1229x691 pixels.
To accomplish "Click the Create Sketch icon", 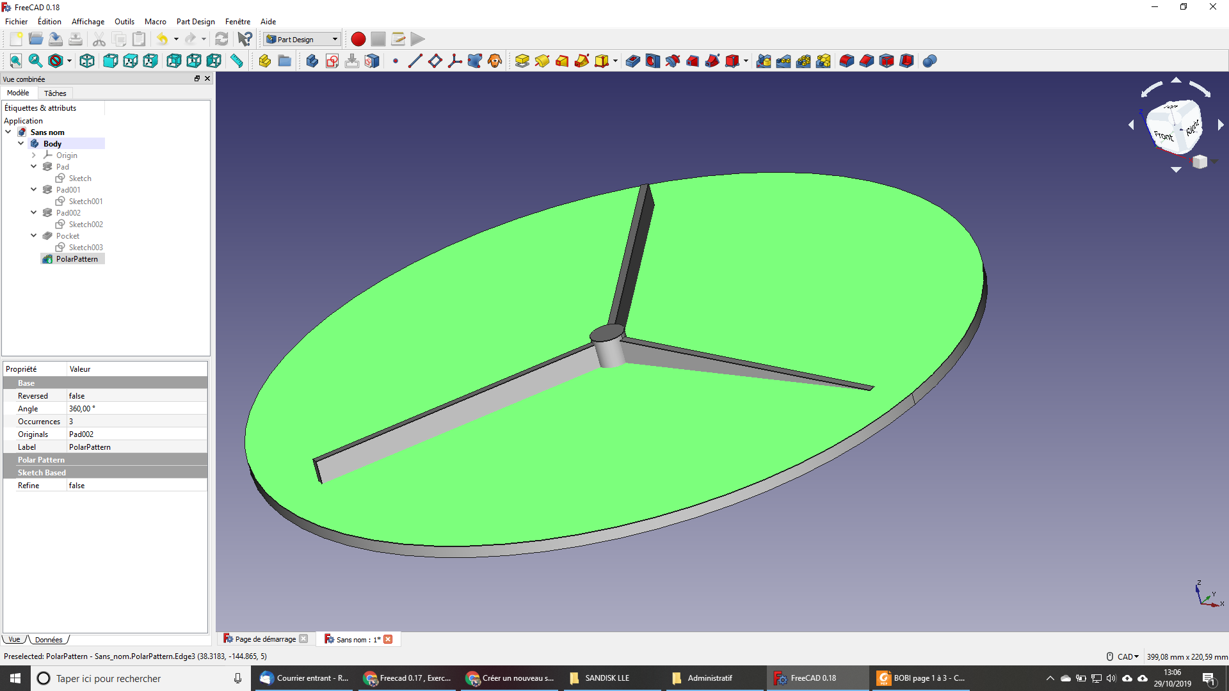I will point(332,61).
